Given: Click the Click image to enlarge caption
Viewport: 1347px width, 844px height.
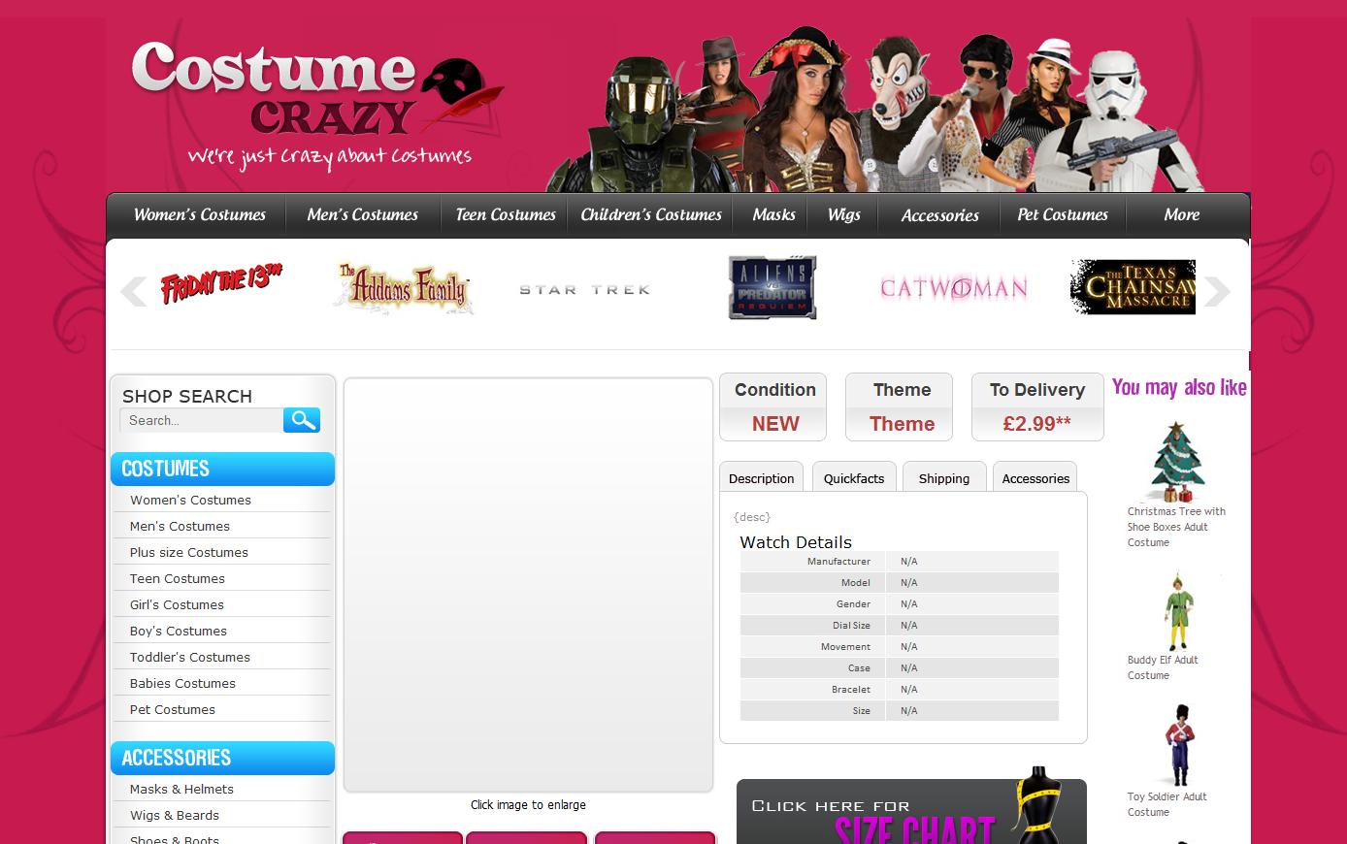Looking at the screenshot, I should pyautogui.click(x=528, y=804).
